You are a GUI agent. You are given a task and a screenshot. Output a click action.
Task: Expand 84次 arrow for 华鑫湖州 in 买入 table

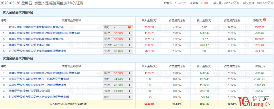coord(130,33)
